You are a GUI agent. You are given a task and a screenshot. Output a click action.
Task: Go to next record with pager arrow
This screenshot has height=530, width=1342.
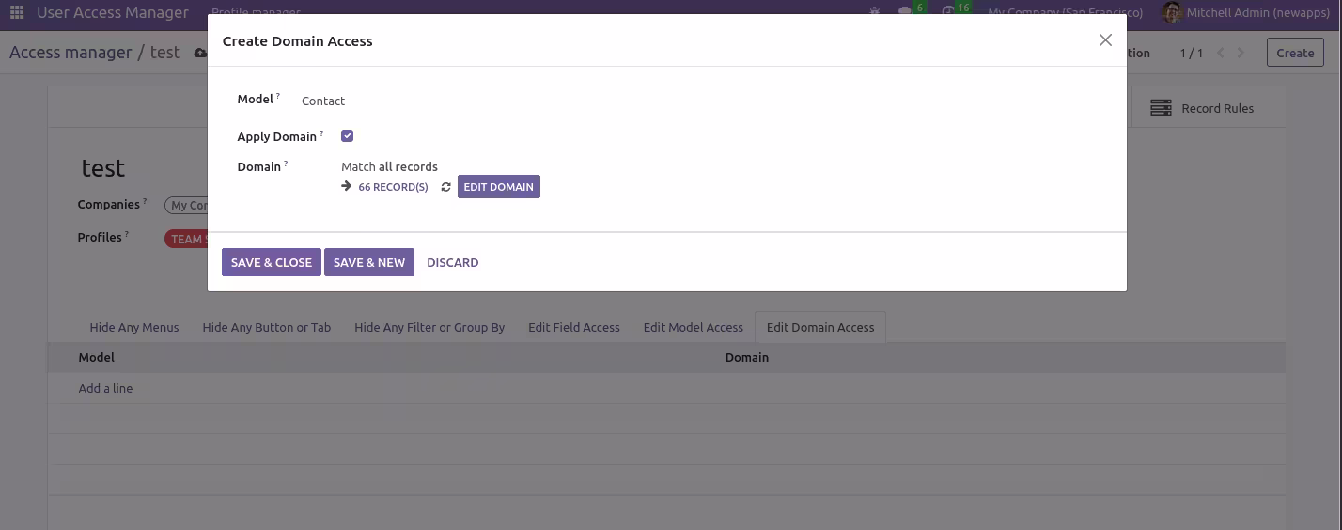point(1241,53)
